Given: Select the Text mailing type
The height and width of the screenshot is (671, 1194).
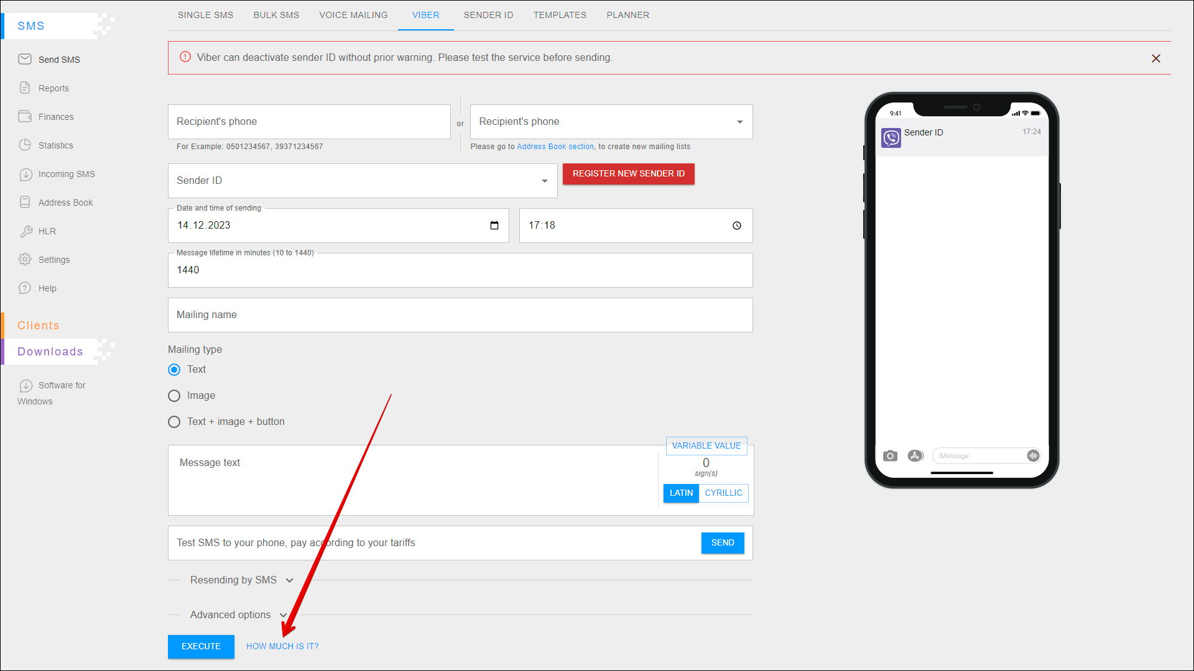Looking at the screenshot, I should point(174,370).
